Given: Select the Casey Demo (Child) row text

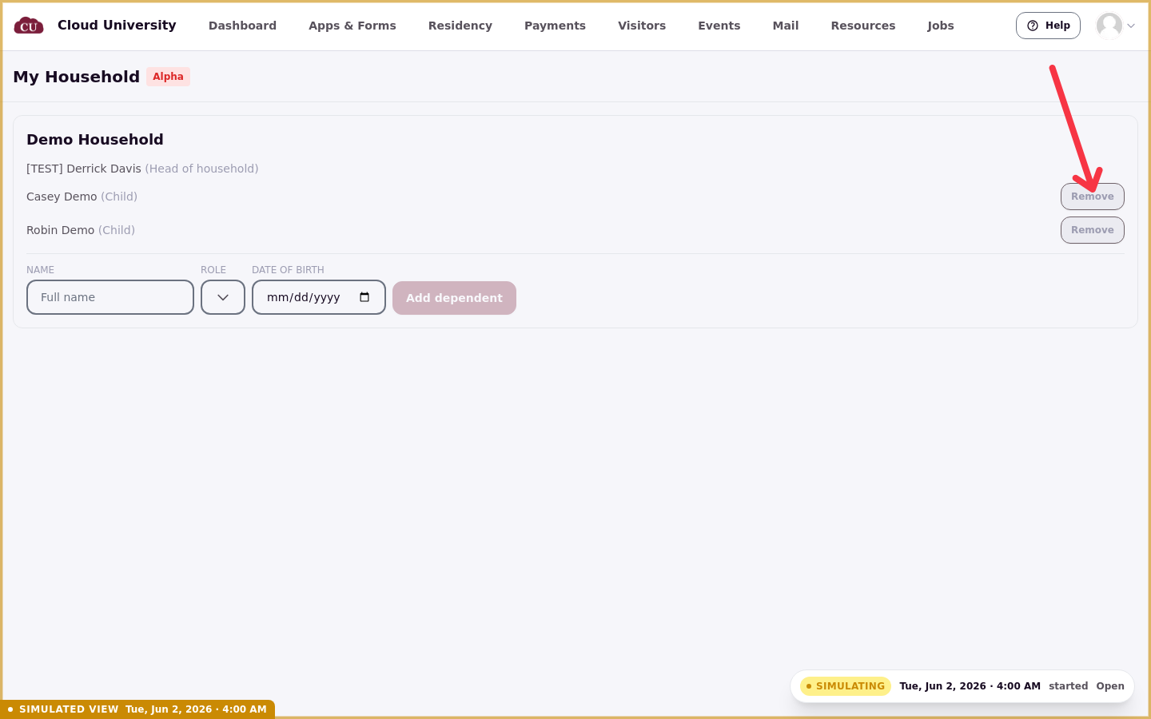Looking at the screenshot, I should [x=82, y=197].
